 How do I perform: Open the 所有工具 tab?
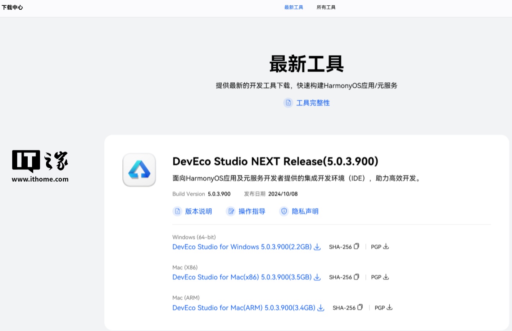click(326, 7)
